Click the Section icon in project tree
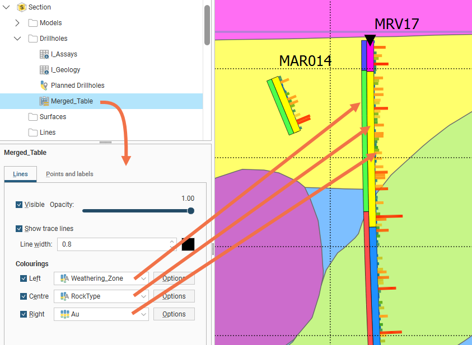The width and height of the screenshot is (472, 345). point(22,7)
